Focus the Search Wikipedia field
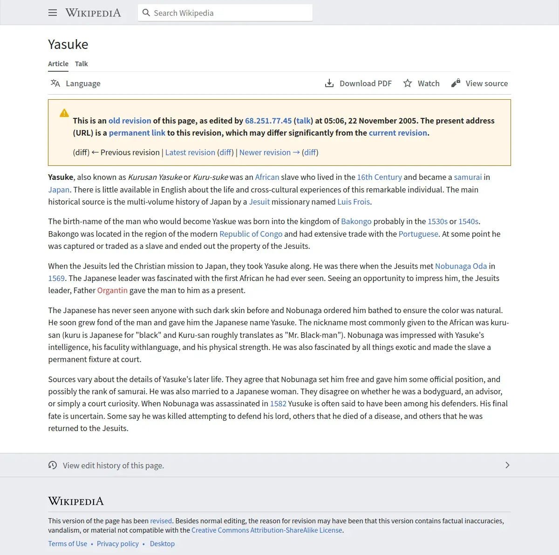This screenshot has width=559, height=555. (225, 13)
